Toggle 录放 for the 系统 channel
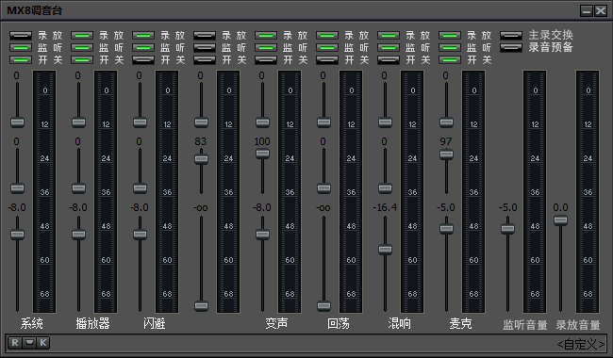This screenshot has height=358, width=613. (21, 36)
